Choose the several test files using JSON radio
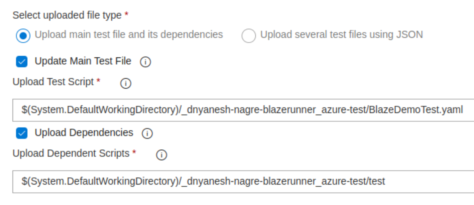The image size is (474, 205). pos(248,36)
